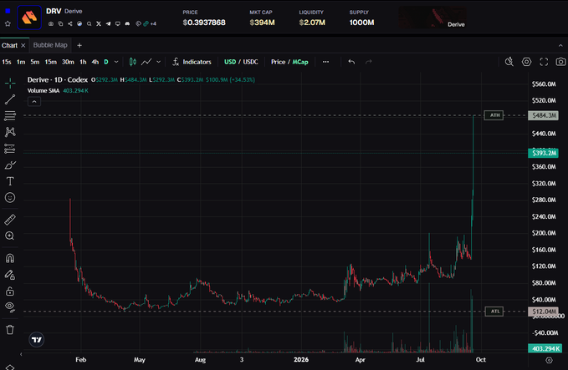Viewport: 568px width, 370px height.
Task: Open the Telegram link icon
Action: pyautogui.click(x=108, y=24)
